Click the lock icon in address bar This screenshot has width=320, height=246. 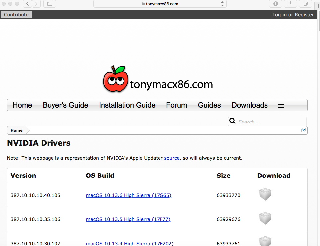[143, 4]
